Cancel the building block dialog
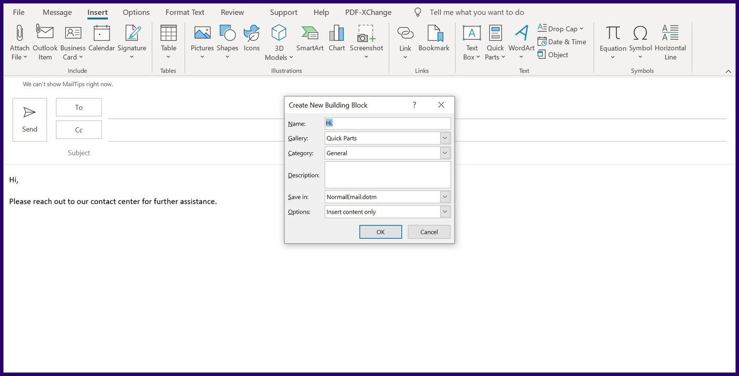This screenshot has width=739, height=376. tap(429, 232)
